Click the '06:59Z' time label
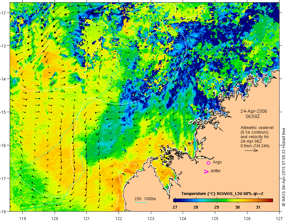 click(253, 116)
